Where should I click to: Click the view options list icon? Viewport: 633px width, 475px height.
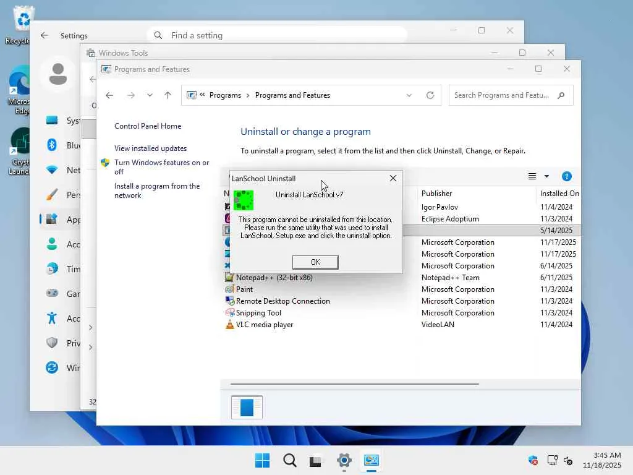click(532, 176)
